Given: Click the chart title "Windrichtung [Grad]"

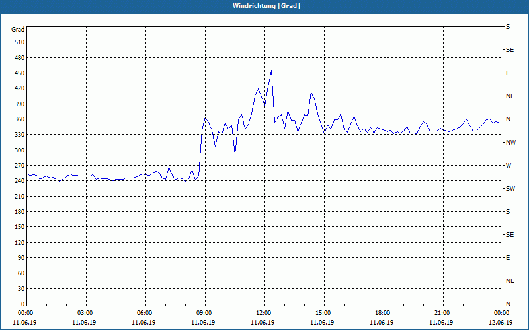Looking at the screenshot, I should 266,6.
